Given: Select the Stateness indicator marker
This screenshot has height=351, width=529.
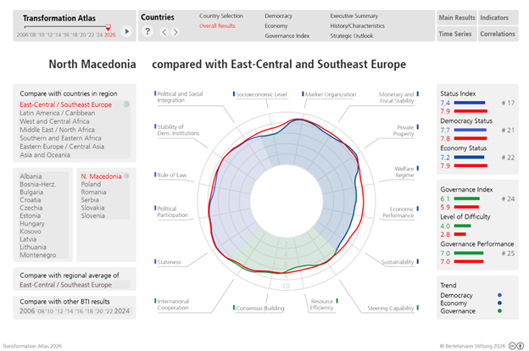Looking at the screenshot, I should coord(156,262).
